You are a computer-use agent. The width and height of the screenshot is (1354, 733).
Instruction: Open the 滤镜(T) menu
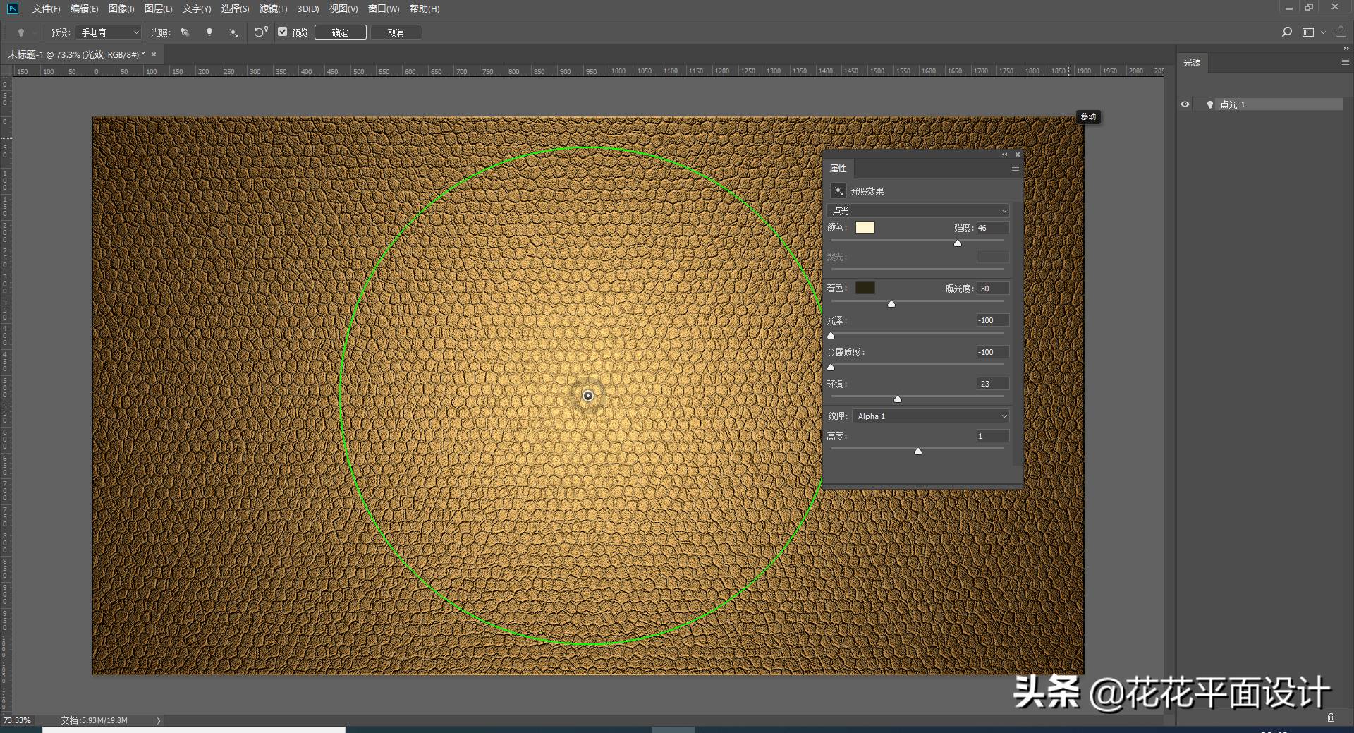(x=273, y=9)
